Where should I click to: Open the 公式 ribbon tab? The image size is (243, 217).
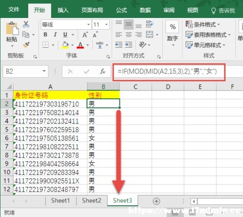121,10
